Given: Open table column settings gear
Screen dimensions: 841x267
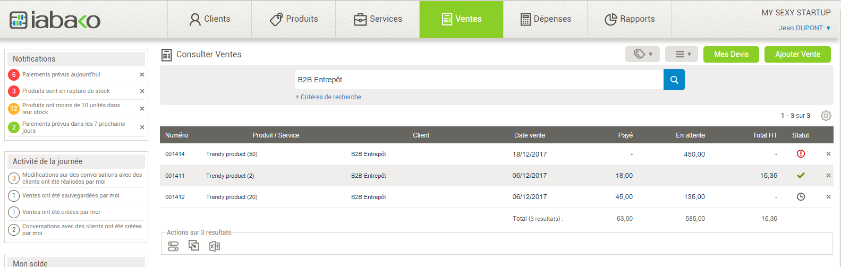Looking at the screenshot, I should pos(826,115).
